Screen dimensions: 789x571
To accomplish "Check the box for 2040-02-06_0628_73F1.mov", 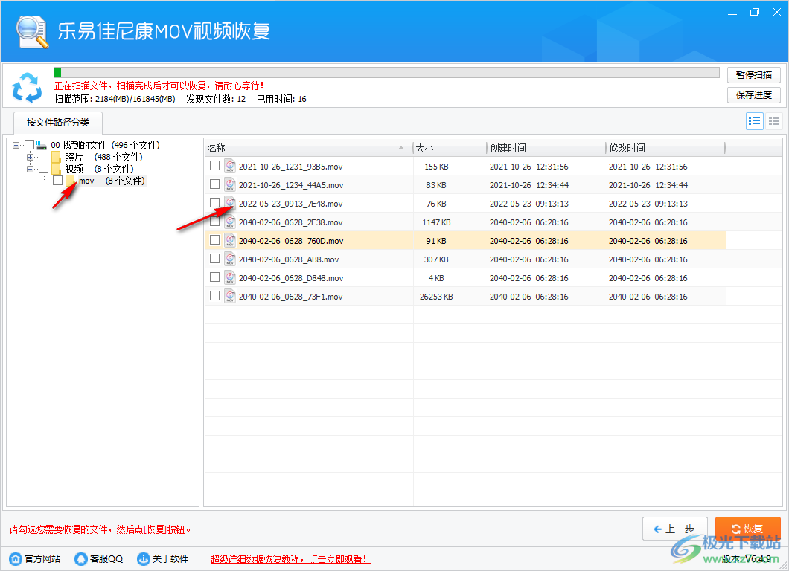I will (215, 296).
